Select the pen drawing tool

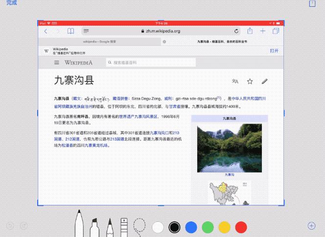click(x=79, y=223)
